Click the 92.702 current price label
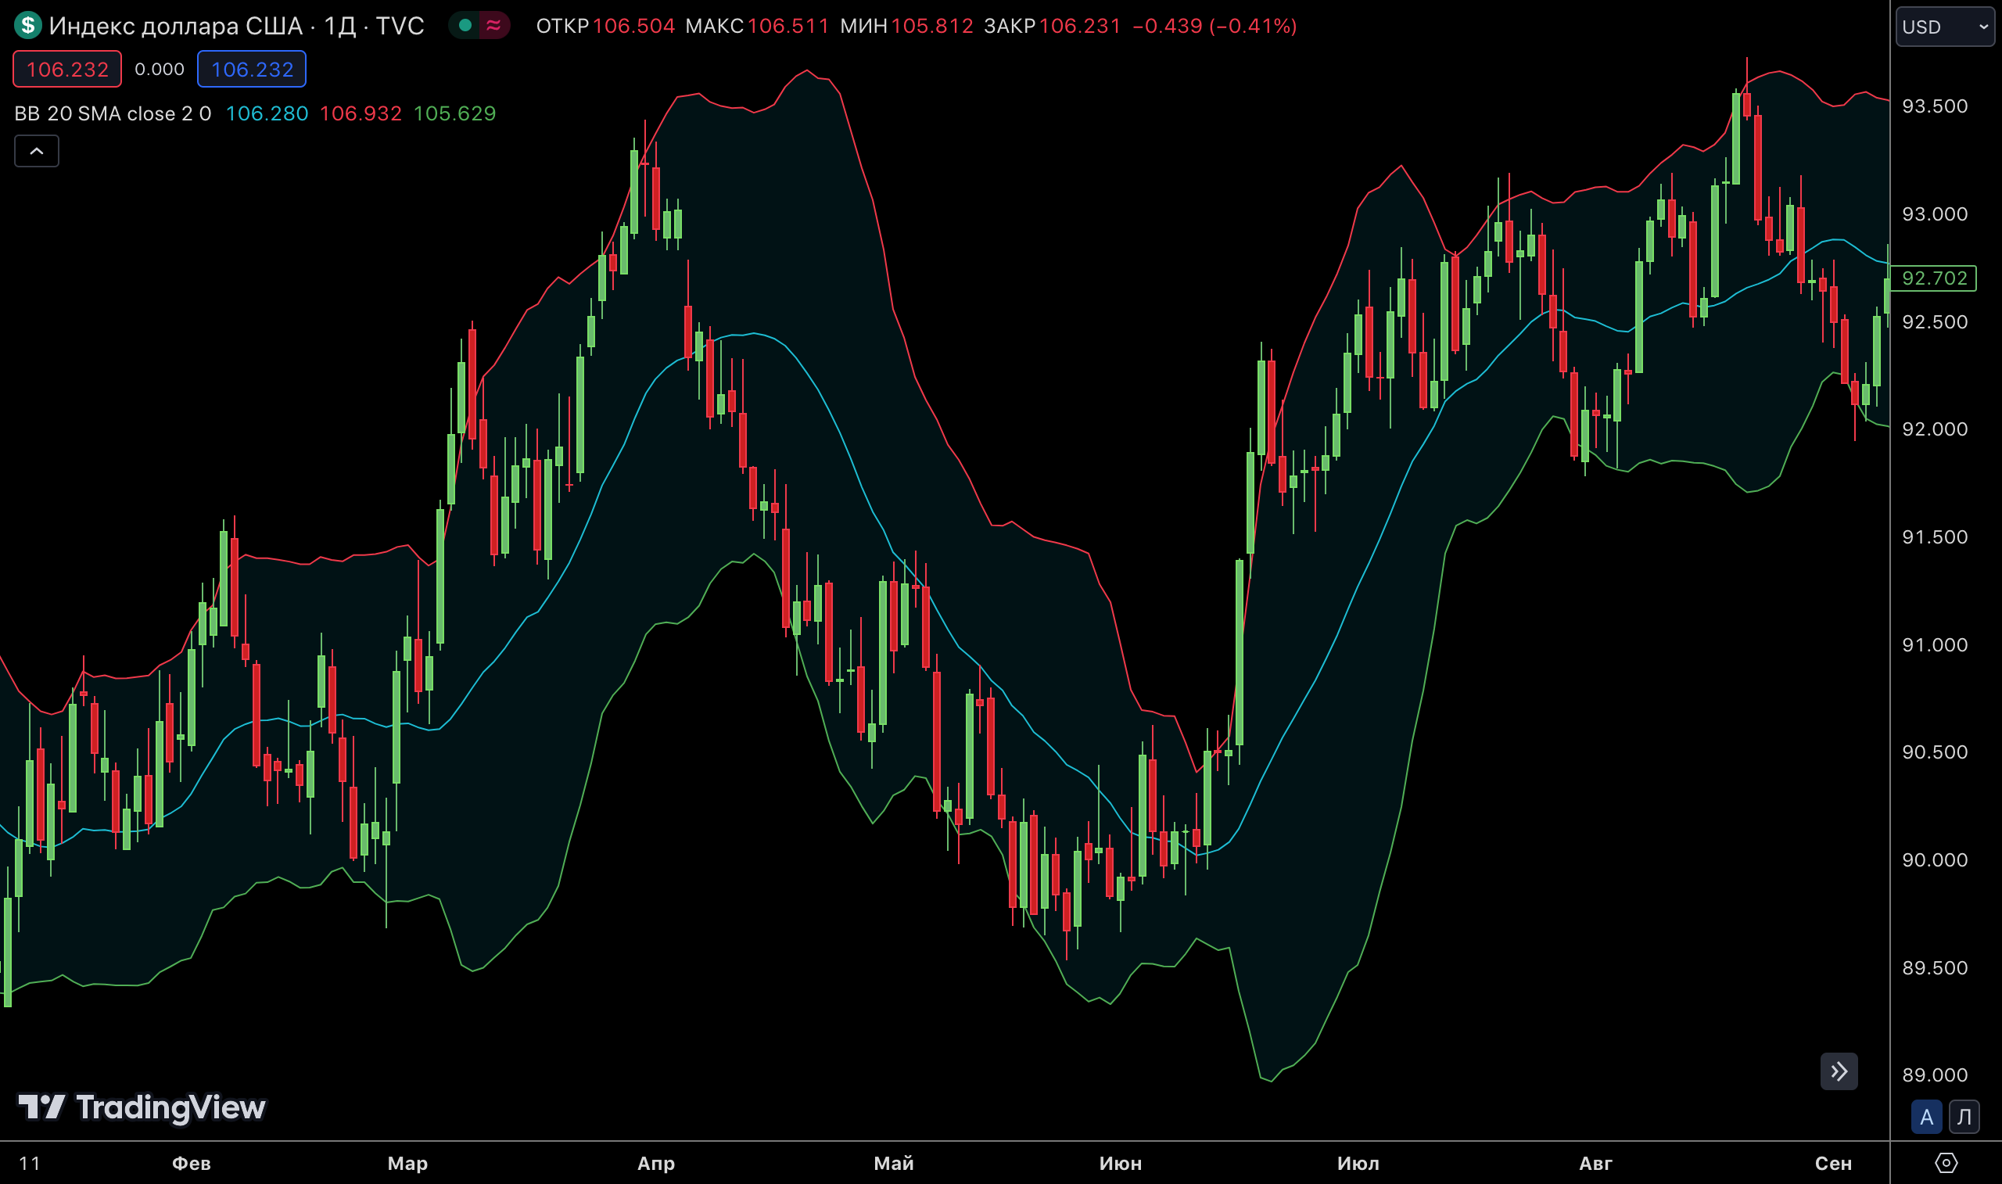 [x=1933, y=278]
